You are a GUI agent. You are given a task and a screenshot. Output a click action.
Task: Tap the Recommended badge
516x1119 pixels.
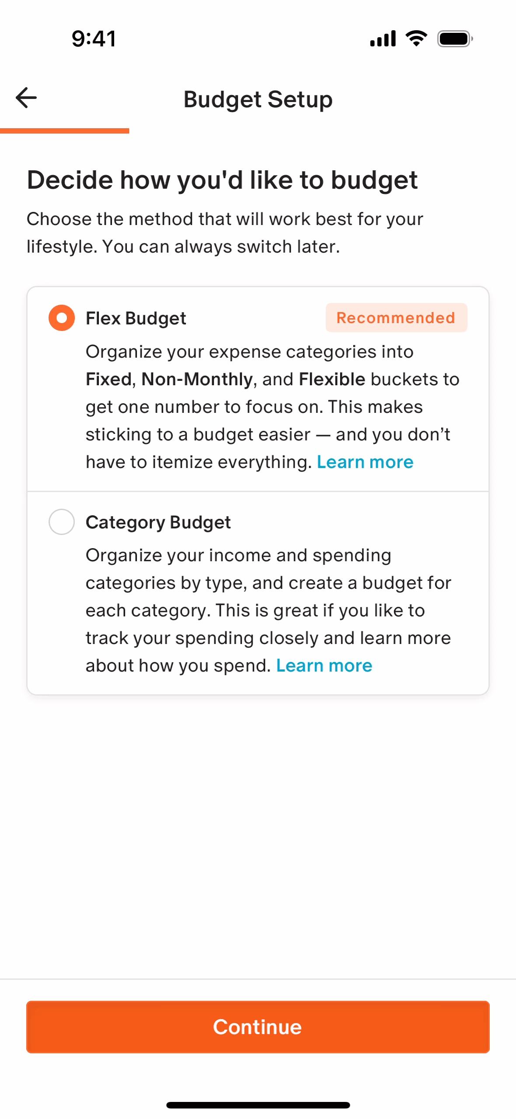click(x=396, y=318)
